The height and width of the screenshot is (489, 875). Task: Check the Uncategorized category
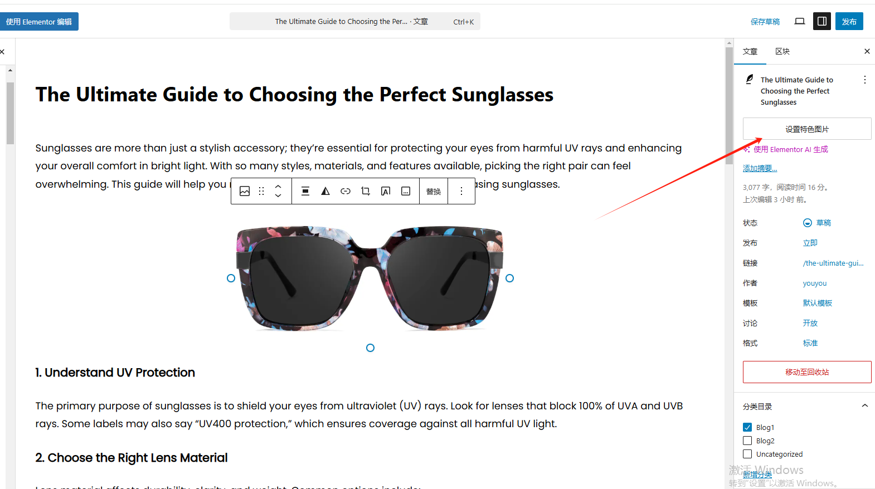point(747,454)
